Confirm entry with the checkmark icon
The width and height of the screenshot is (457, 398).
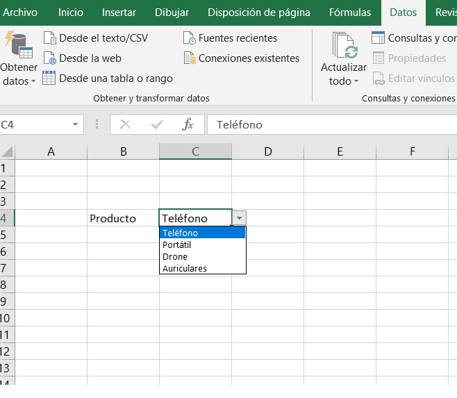coord(157,125)
